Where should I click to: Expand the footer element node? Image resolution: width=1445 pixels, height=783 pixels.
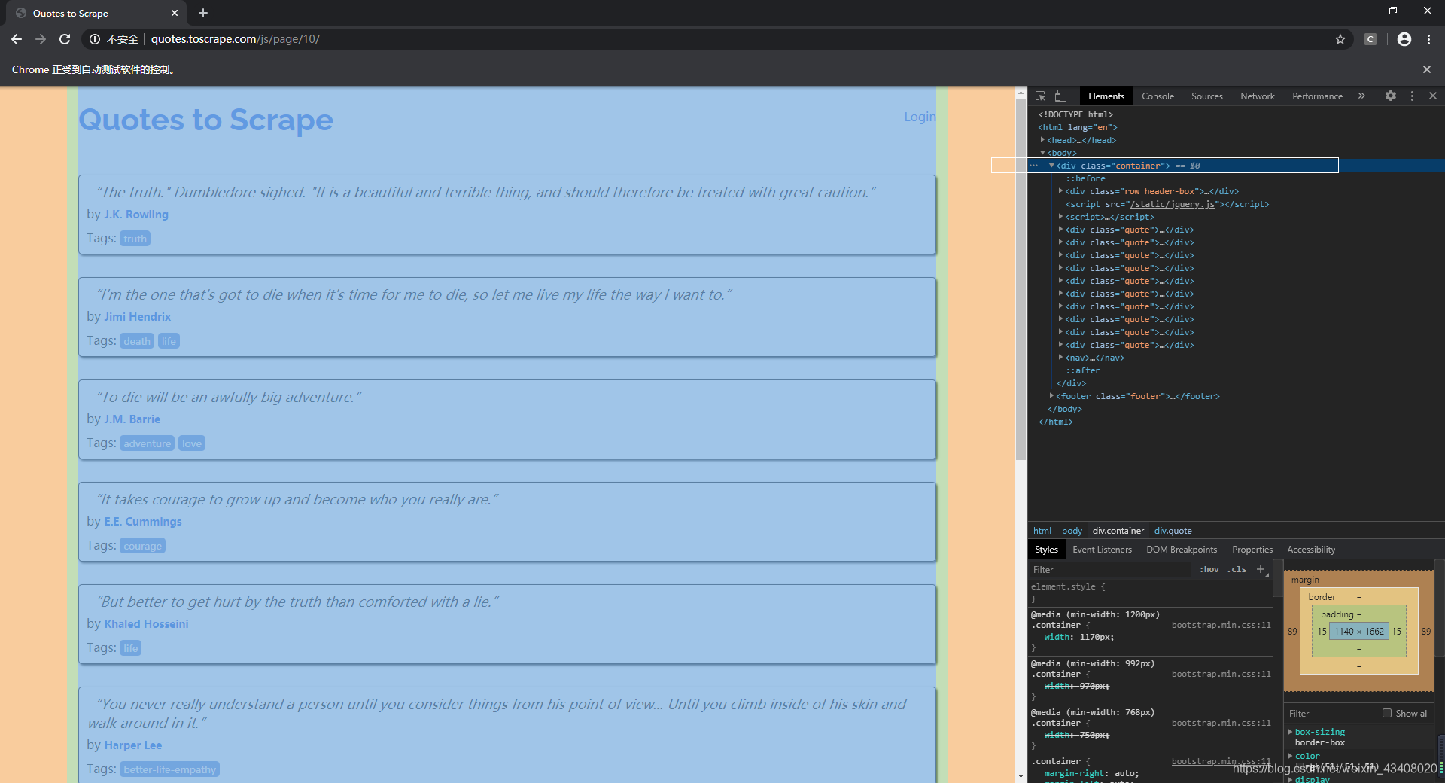(1051, 396)
